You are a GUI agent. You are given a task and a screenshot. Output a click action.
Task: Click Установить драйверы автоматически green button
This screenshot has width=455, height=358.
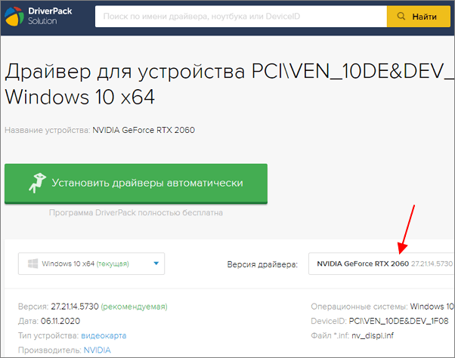[x=136, y=184]
